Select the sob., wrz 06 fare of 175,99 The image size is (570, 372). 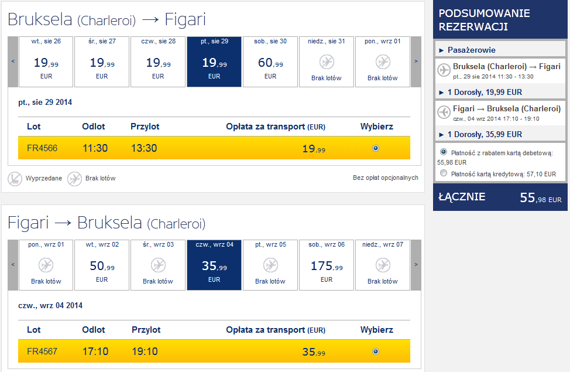click(327, 265)
